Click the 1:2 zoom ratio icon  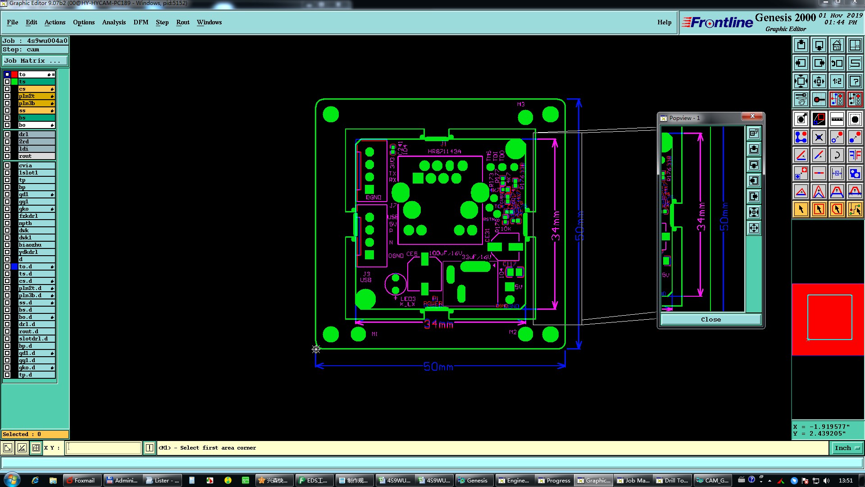(x=837, y=81)
